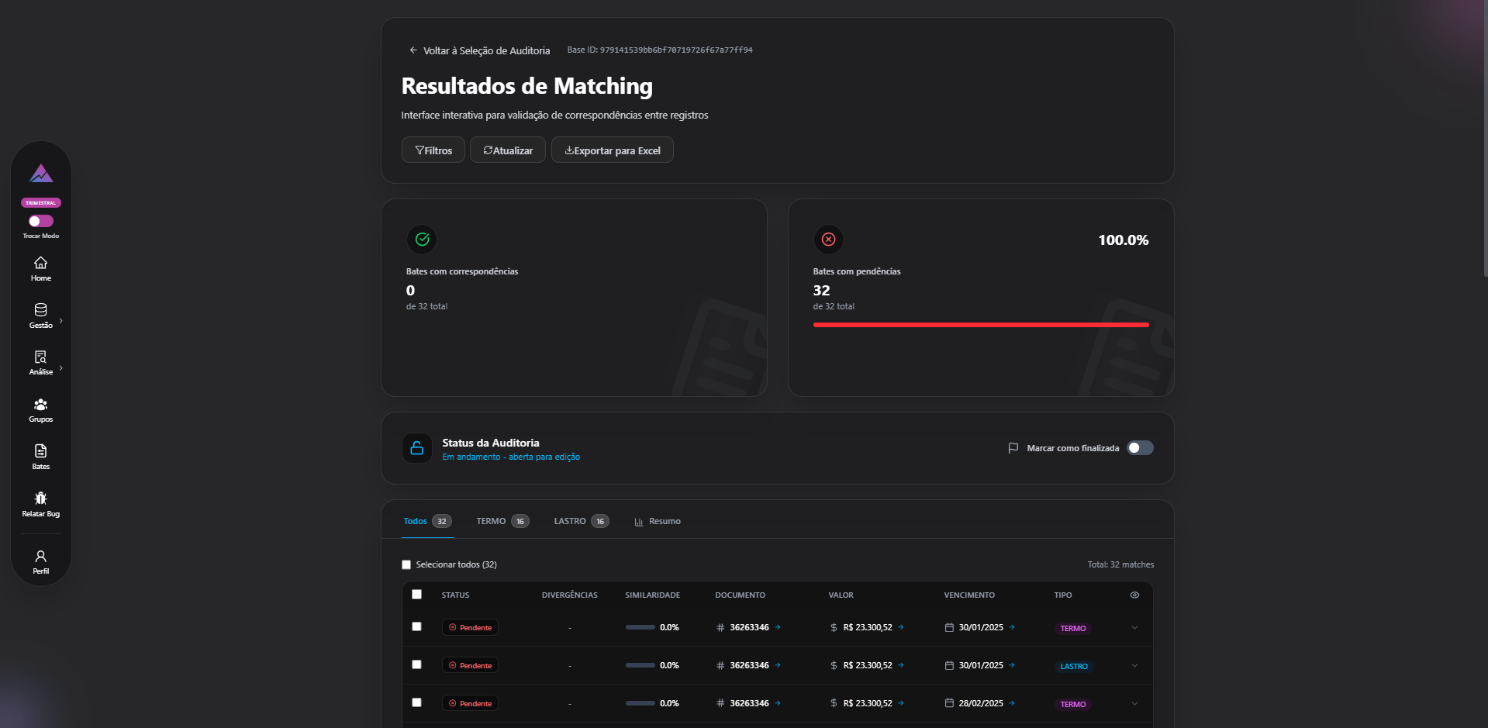Click the VALOR column header

(841, 595)
